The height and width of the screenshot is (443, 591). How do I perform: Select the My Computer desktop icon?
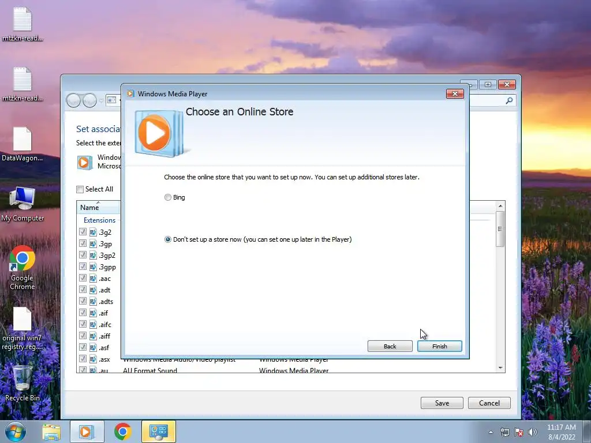(23, 204)
